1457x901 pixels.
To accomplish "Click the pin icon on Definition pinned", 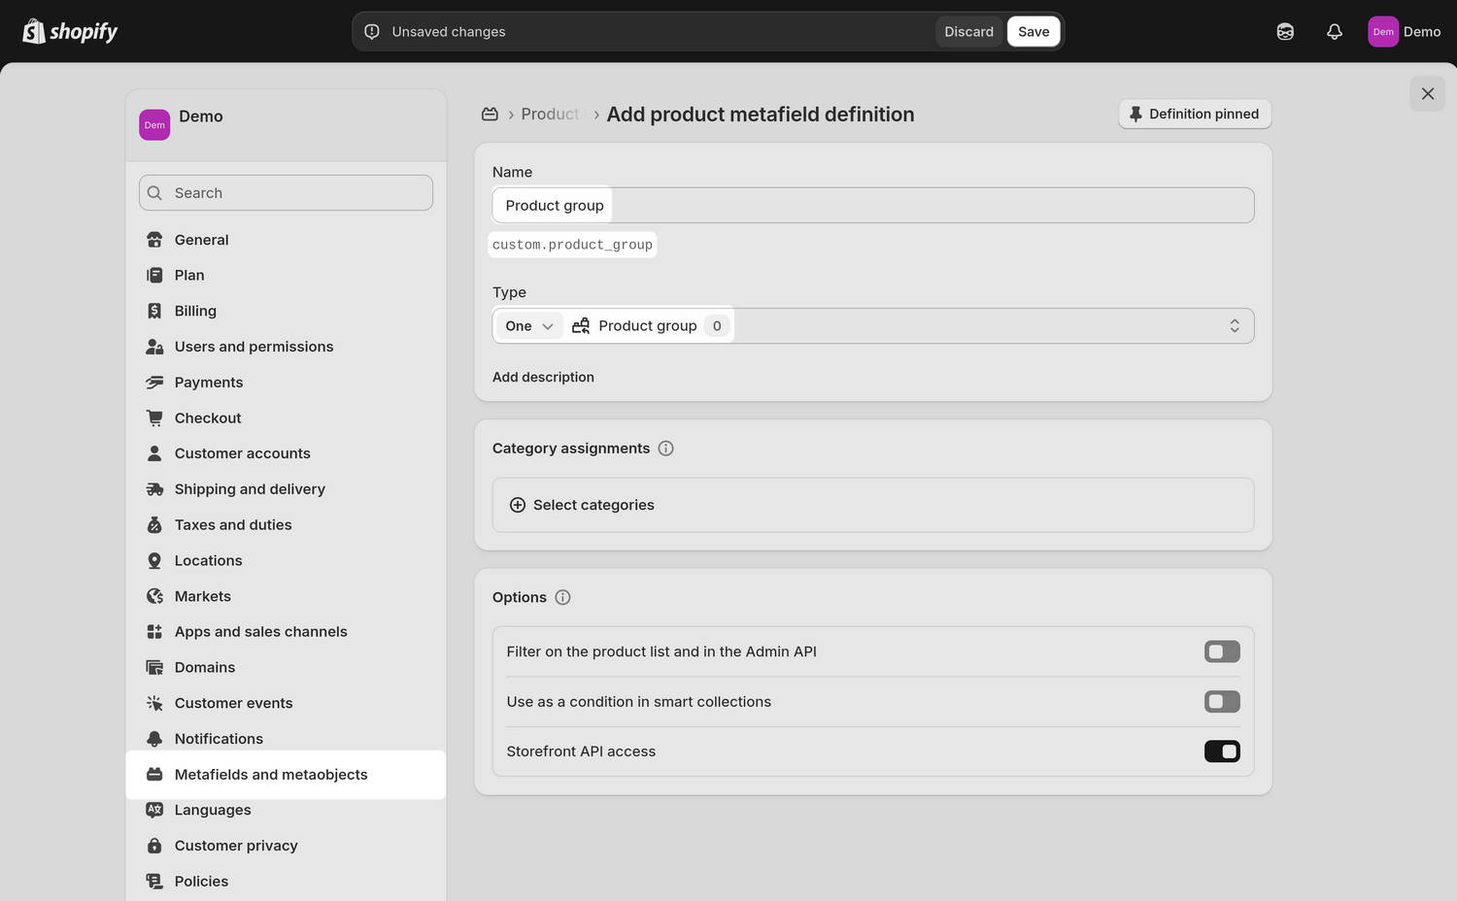I will click(x=1135, y=114).
